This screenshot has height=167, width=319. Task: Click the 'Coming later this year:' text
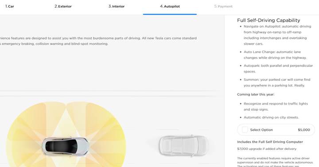pyautogui.click(x=256, y=95)
